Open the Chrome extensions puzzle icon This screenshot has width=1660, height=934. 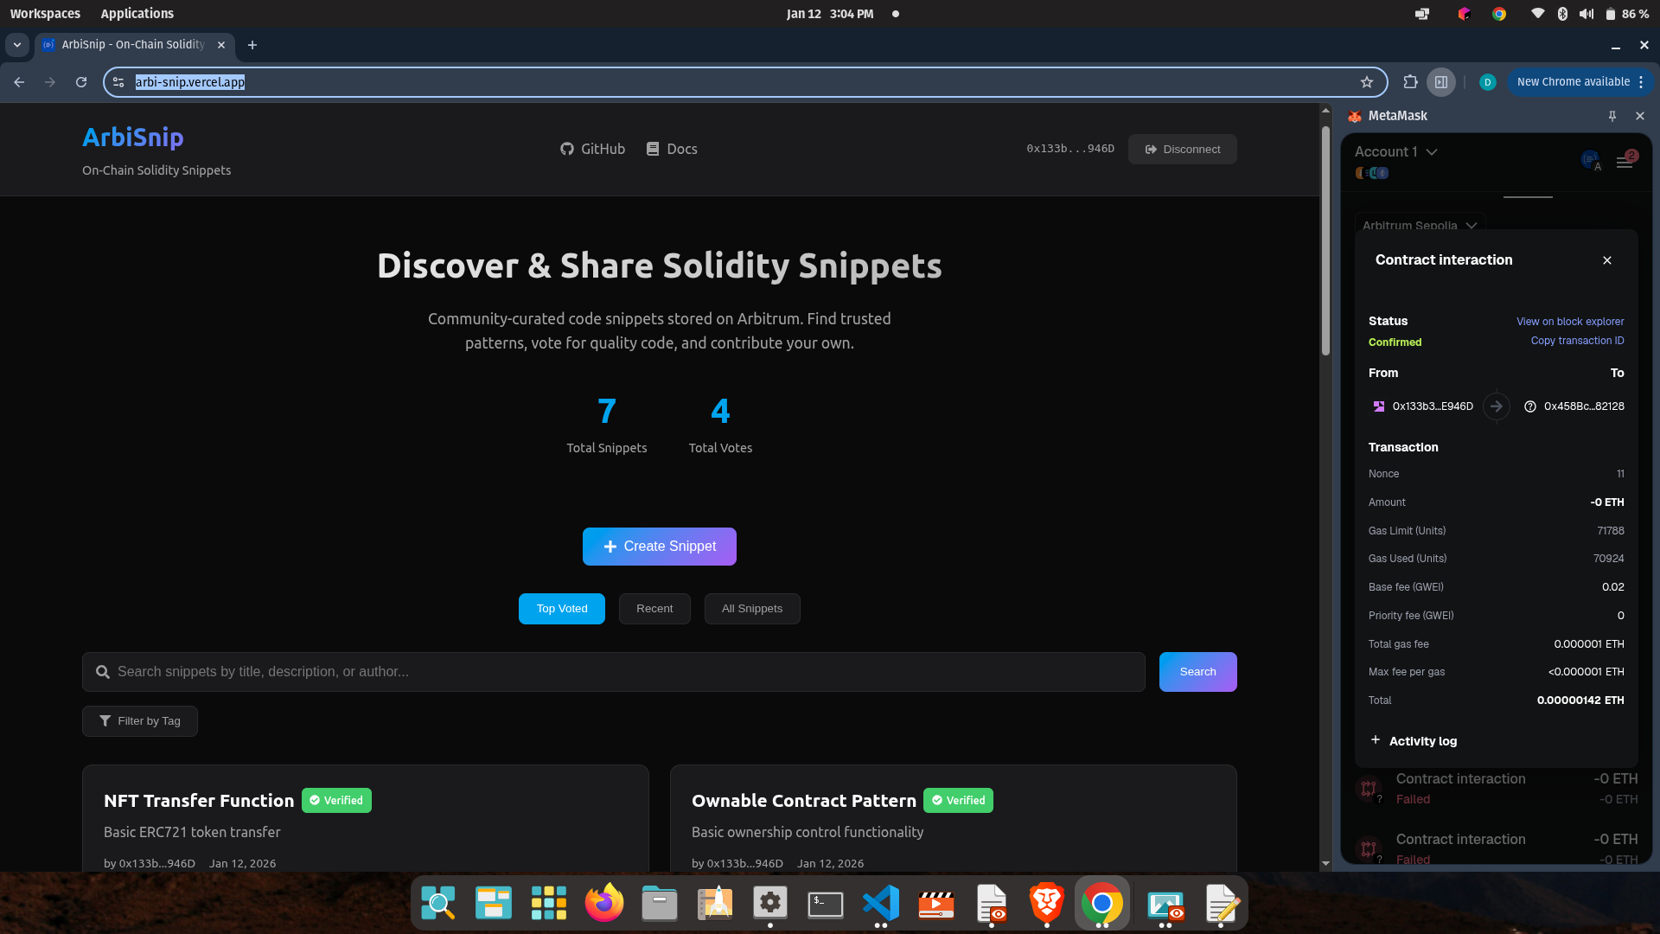[1410, 82]
